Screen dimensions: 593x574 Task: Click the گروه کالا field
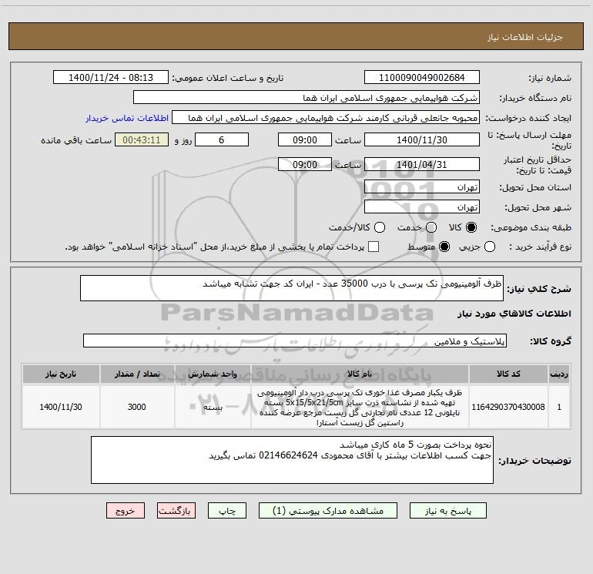pos(295,341)
